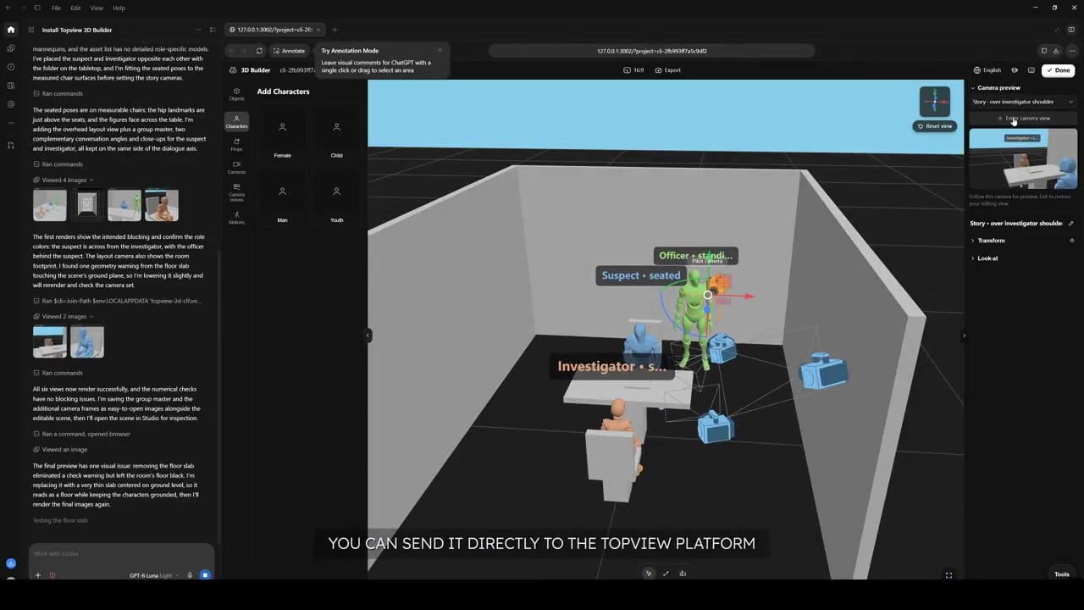The image size is (1084, 610).
Task: Open a new browser tab with plus
Action: tap(335, 30)
